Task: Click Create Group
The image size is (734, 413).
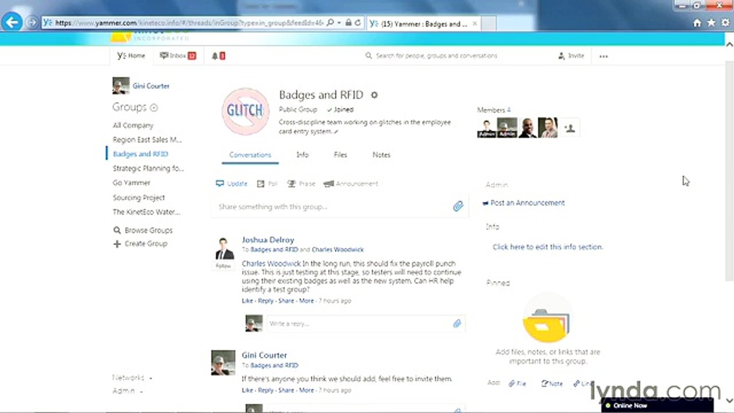Action: [x=140, y=243]
